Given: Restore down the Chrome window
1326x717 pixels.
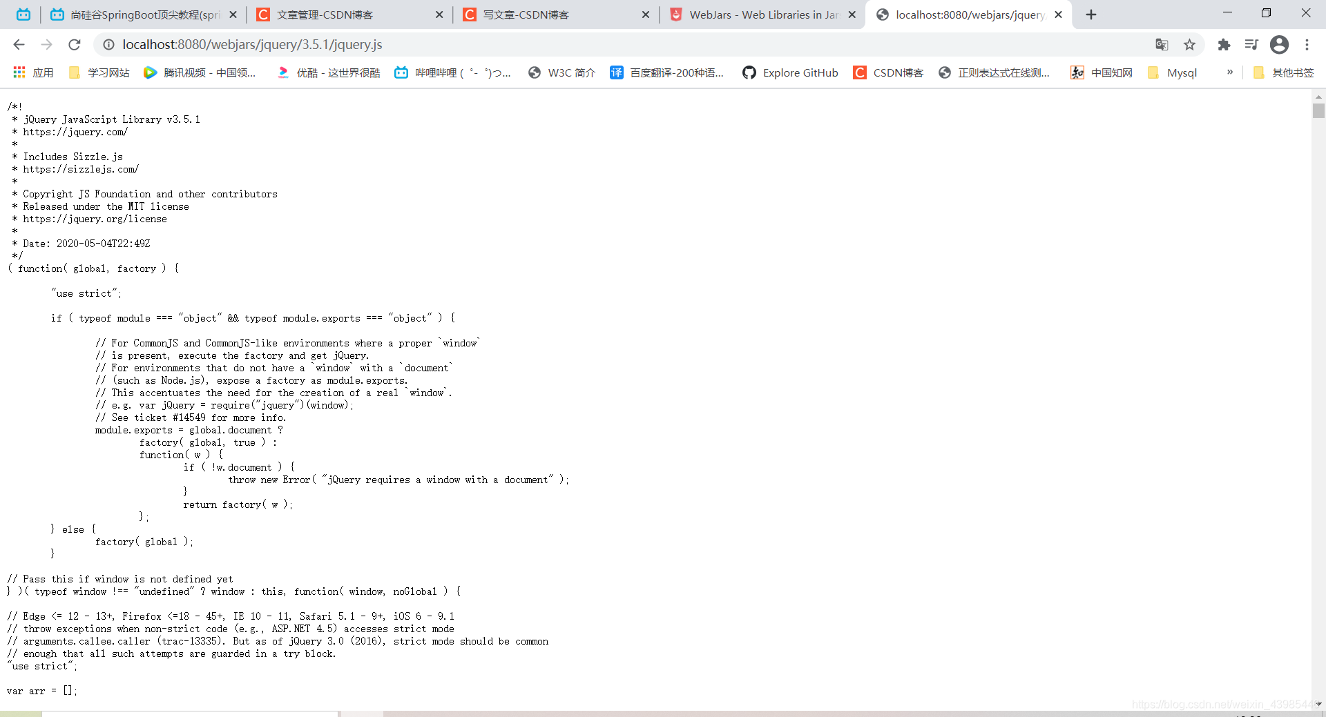Looking at the screenshot, I should point(1266,12).
